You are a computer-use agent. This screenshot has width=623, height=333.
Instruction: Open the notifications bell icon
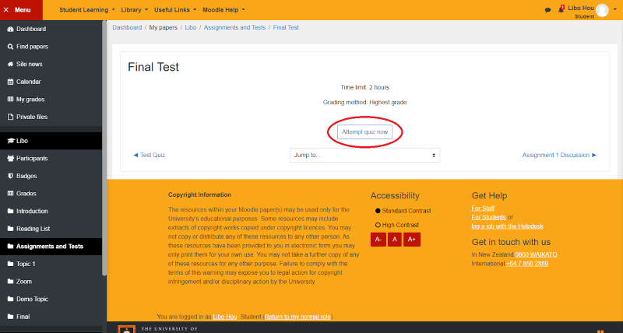click(561, 10)
